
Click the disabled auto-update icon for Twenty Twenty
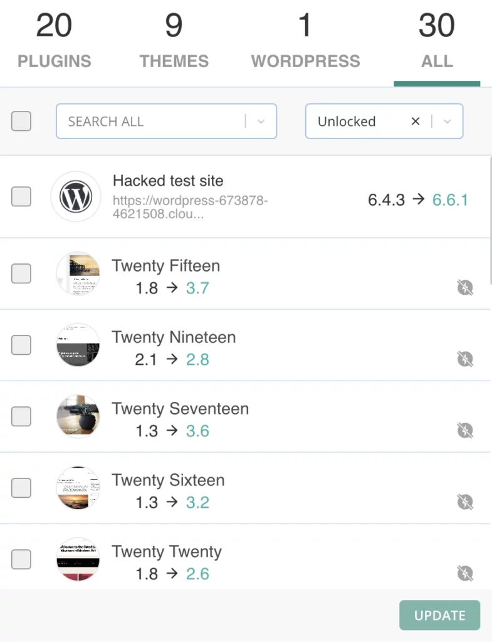click(x=464, y=574)
